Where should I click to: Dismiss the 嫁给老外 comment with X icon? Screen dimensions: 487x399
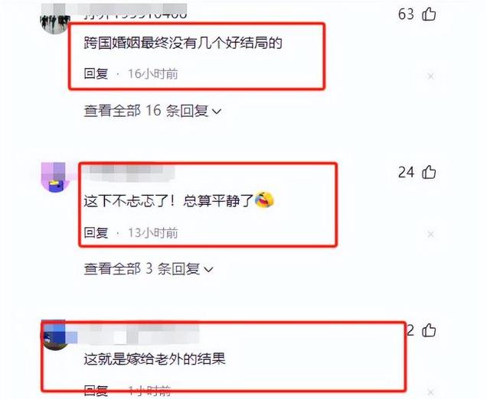430,392
